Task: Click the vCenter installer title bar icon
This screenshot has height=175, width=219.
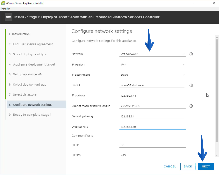Action: coord(3,3)
